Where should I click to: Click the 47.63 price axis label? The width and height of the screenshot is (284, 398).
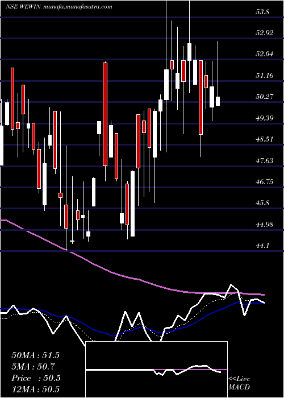pyautogui.click(x=265, y=161)
